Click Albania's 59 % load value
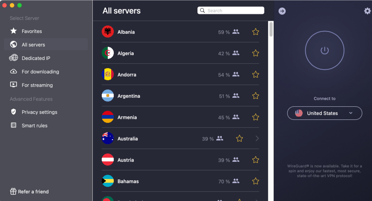This screenshot has height=201, width=372. point(224,32)
